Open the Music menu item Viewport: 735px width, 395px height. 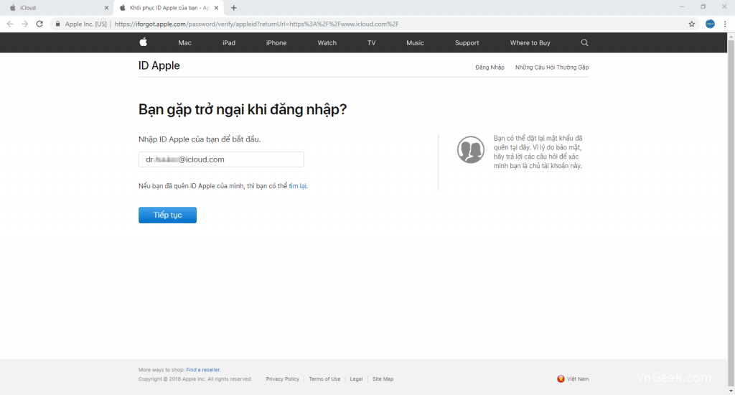(415, 42)
